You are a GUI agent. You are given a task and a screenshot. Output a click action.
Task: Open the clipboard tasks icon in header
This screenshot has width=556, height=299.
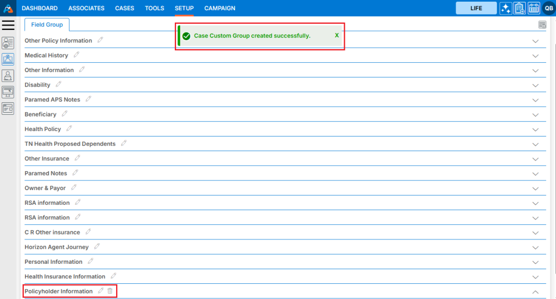click(520, 8)
